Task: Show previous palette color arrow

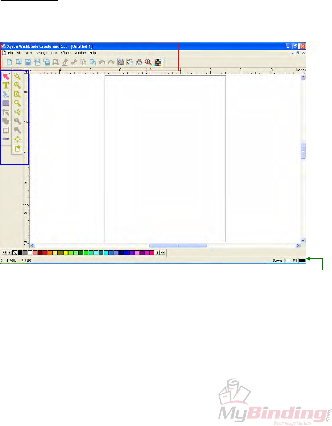Action: [x=9, y=252]
